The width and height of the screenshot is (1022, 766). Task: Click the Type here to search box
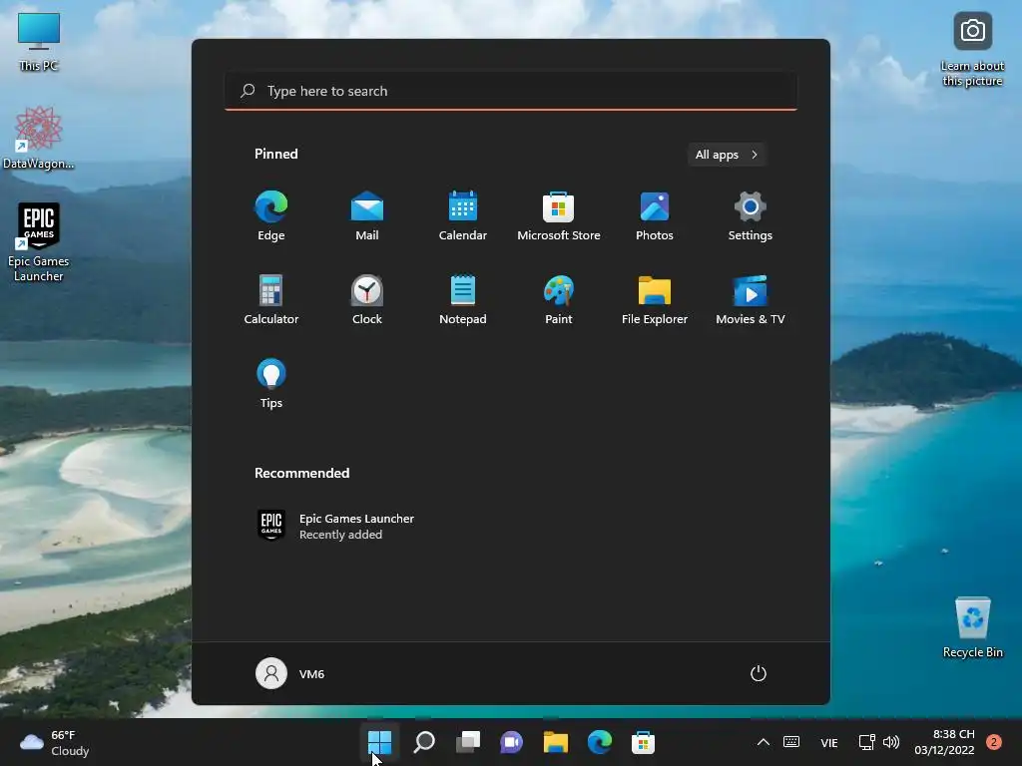pyautogui.click(x=511, y=91)
